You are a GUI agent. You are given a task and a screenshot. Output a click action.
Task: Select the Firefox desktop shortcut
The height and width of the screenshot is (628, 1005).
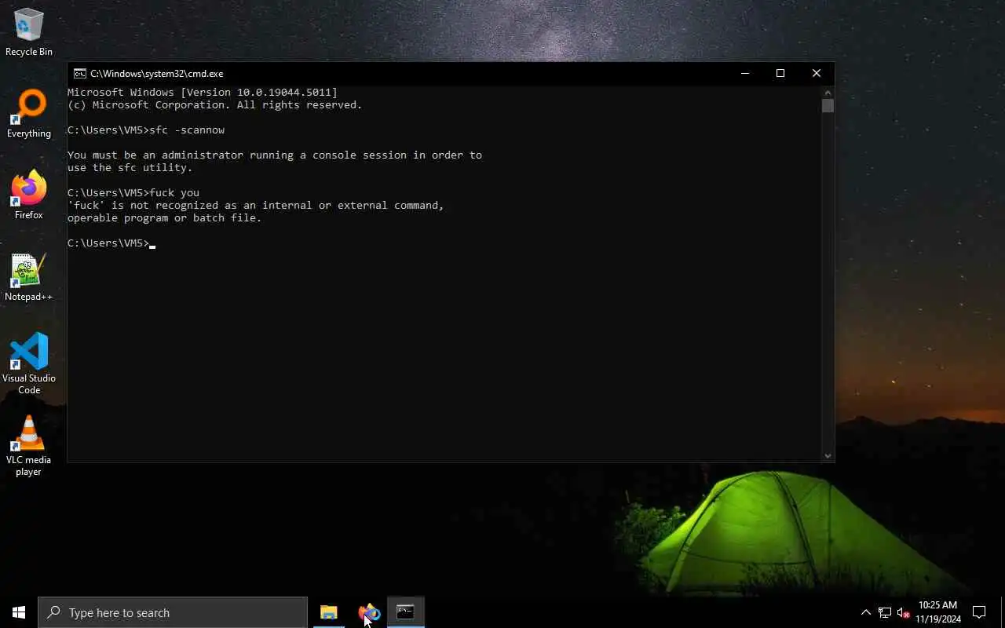click(29, 195)
